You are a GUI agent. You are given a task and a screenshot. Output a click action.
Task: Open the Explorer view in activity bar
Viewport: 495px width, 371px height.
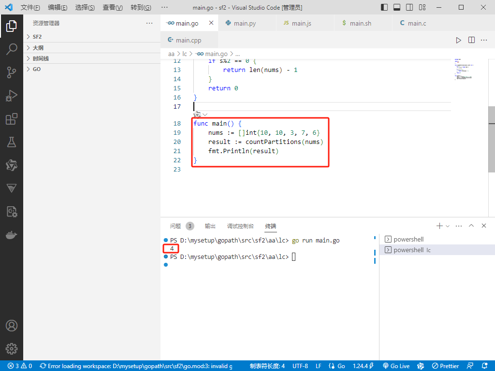coord(12,26)
